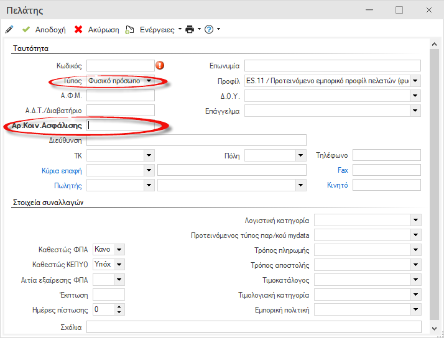Image resolution: width=444 pixels, height=338 pixels.
Task: Focus the Επωνυμία input field
Action: (333, 66)
